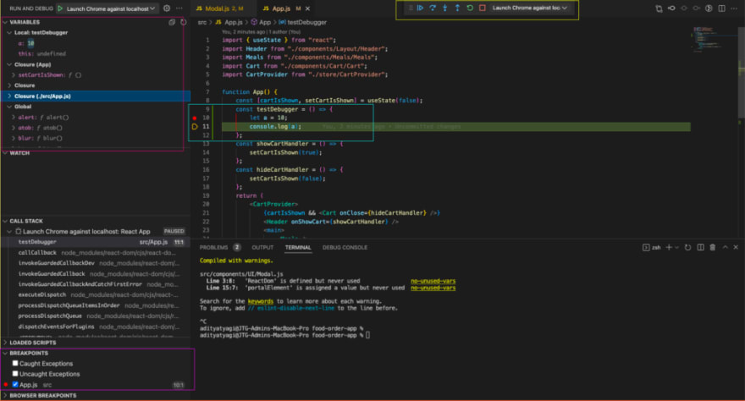Add a new terminal with plus icon

pos(669,247)
